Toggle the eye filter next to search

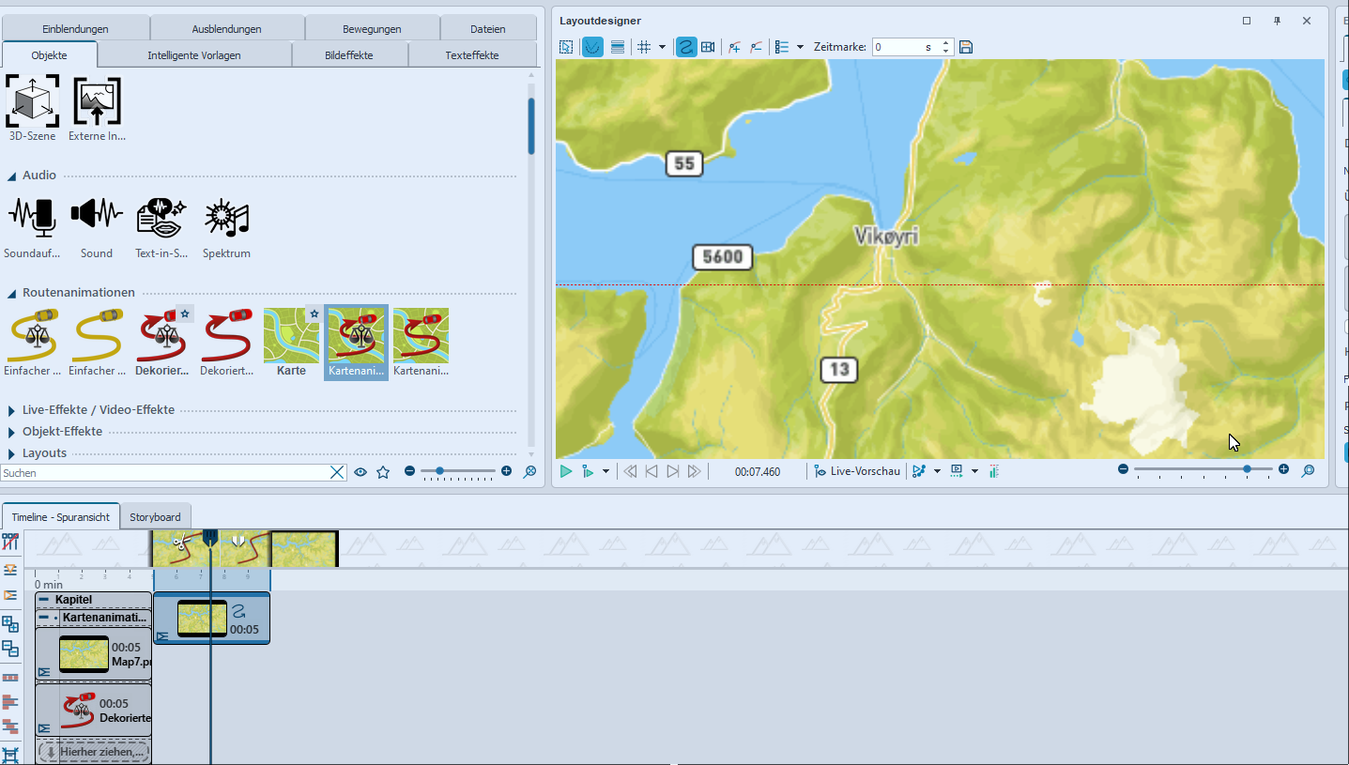pyautogui.click(x=360, y=472)
